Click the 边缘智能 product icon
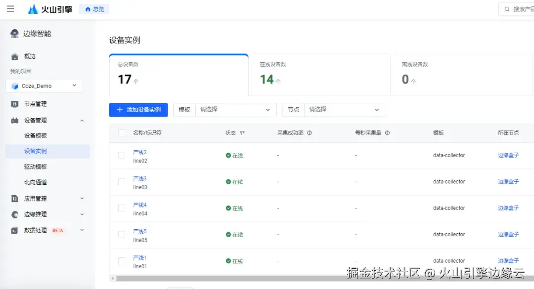 (13, 33)
